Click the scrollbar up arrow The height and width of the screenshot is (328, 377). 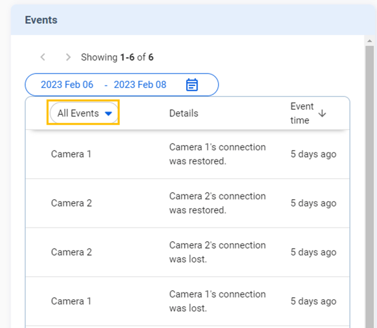pyautogui.click(x=370, y=41)
